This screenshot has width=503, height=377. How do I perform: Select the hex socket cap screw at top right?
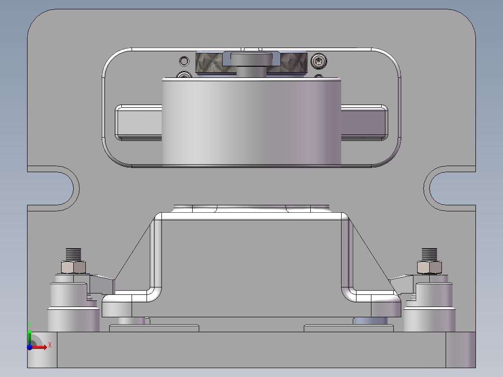pos(319,61)
